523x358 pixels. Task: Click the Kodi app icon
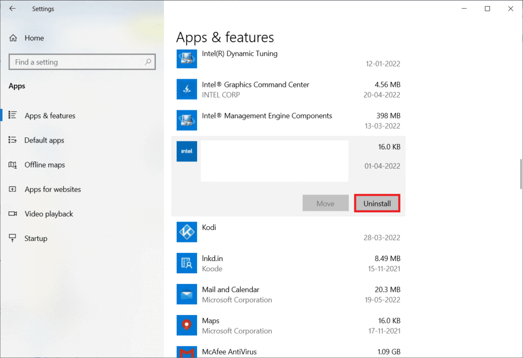187,232
